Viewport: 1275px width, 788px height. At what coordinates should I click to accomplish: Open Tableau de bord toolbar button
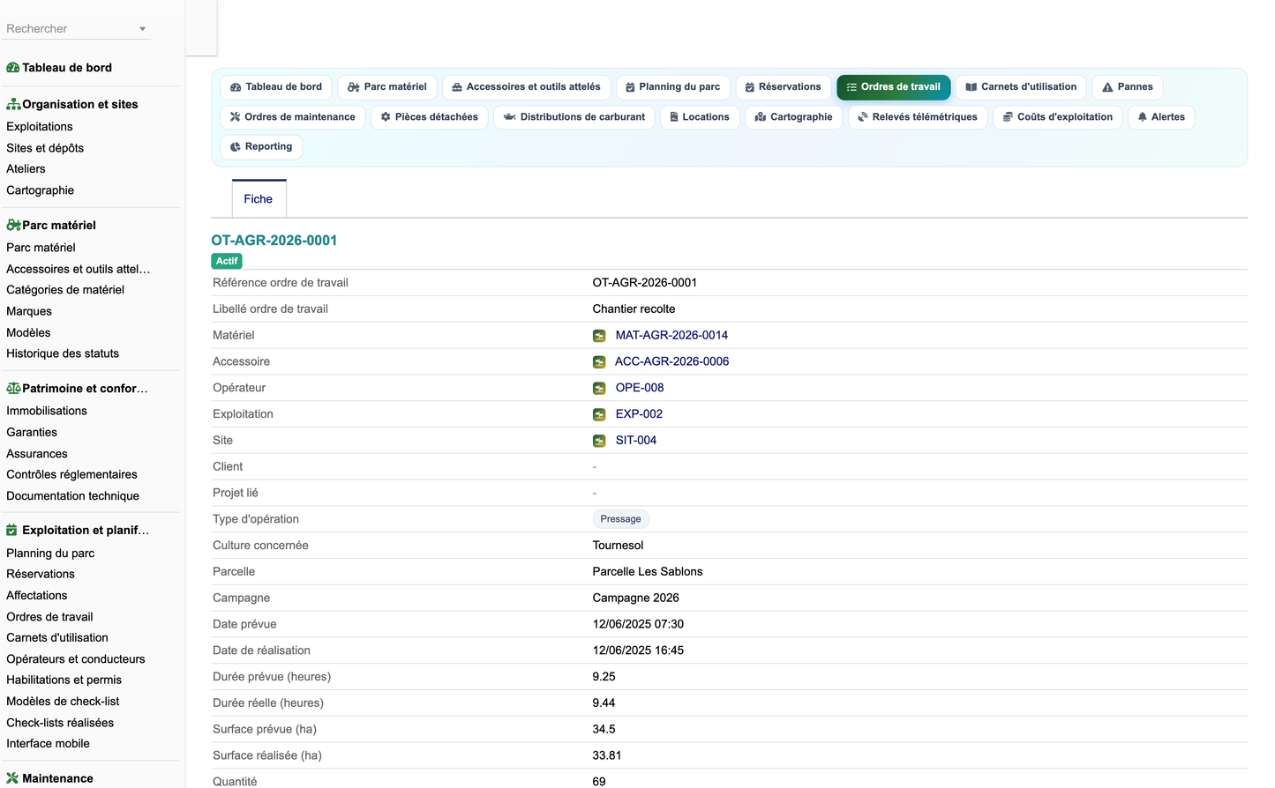[276, 87]
